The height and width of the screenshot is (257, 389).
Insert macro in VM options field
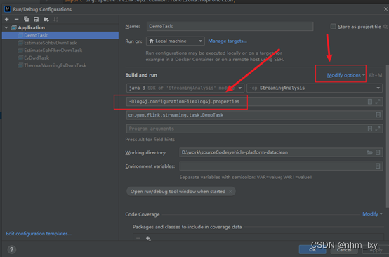click(x=369, y=101)
